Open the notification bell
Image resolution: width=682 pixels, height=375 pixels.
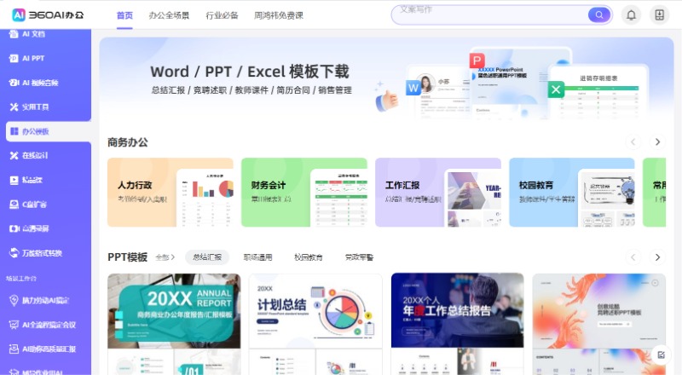tap(632, 14)
